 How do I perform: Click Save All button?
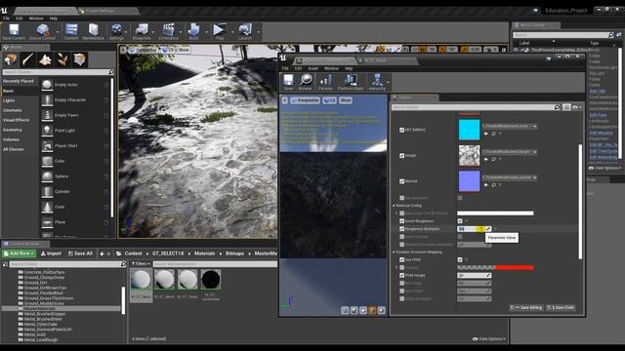pos(80,253)
